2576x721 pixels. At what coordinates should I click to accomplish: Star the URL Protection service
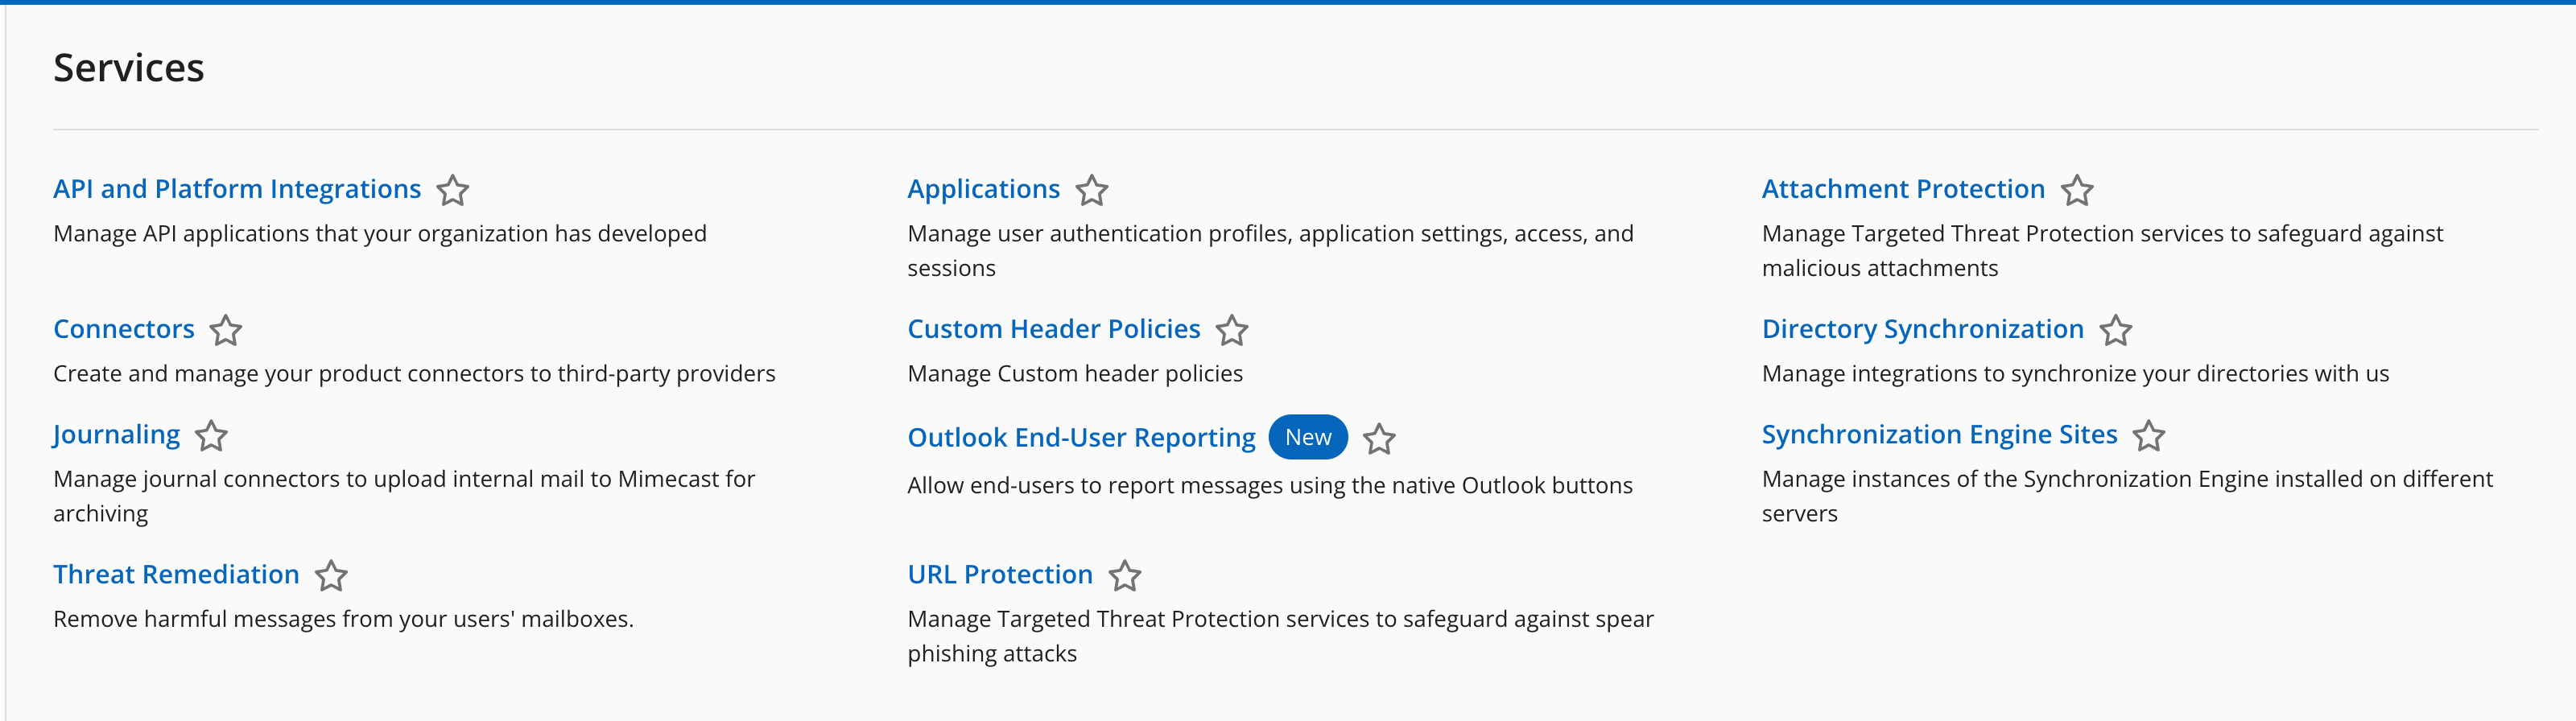[1125, 576]
